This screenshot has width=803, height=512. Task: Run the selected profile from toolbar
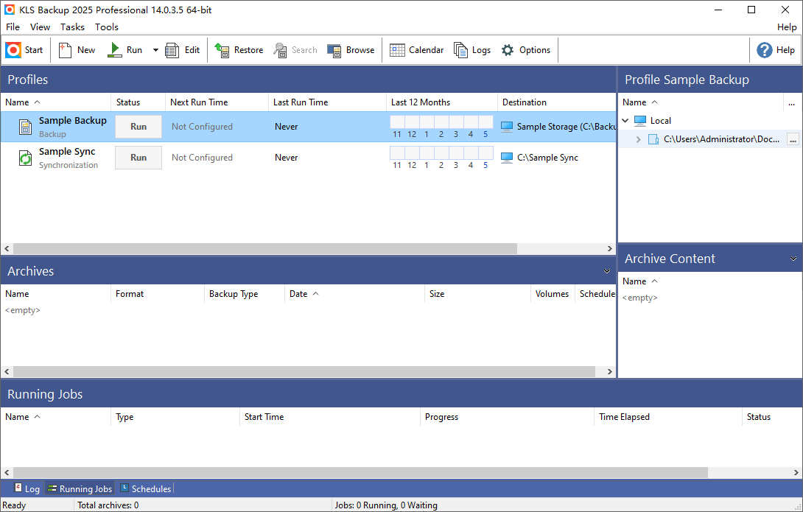tap(125, 49)
